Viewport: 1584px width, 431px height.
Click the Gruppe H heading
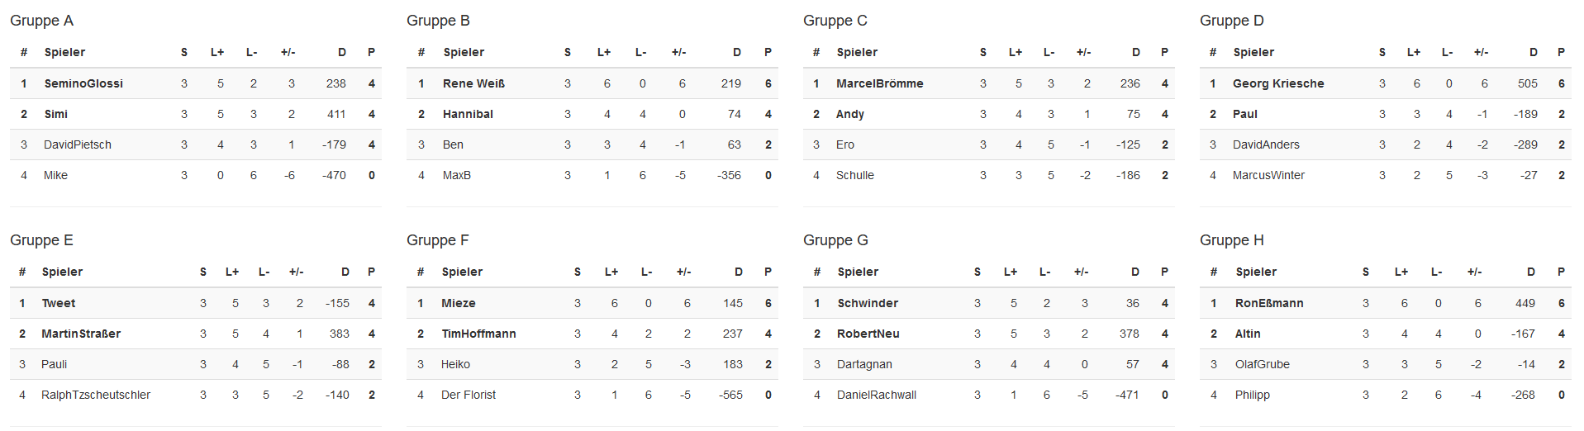coord(1232,240)
